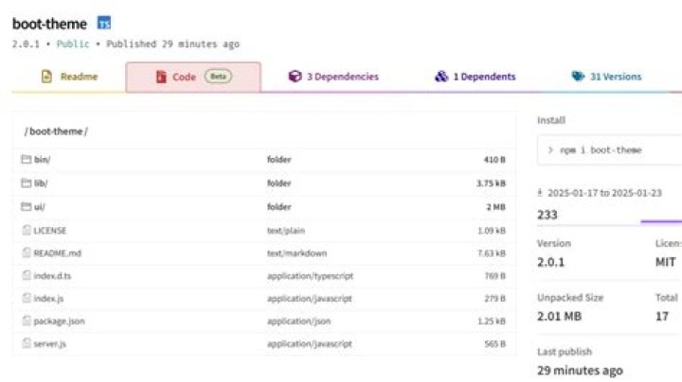Image resolution: width=682 pixels, height=382 pixels.
Task: Click the Readme tab document icon
Action: 46,77
